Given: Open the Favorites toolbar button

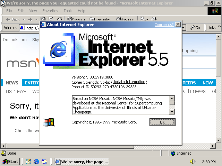Looking at the screenshot, I should coord(100,19).
